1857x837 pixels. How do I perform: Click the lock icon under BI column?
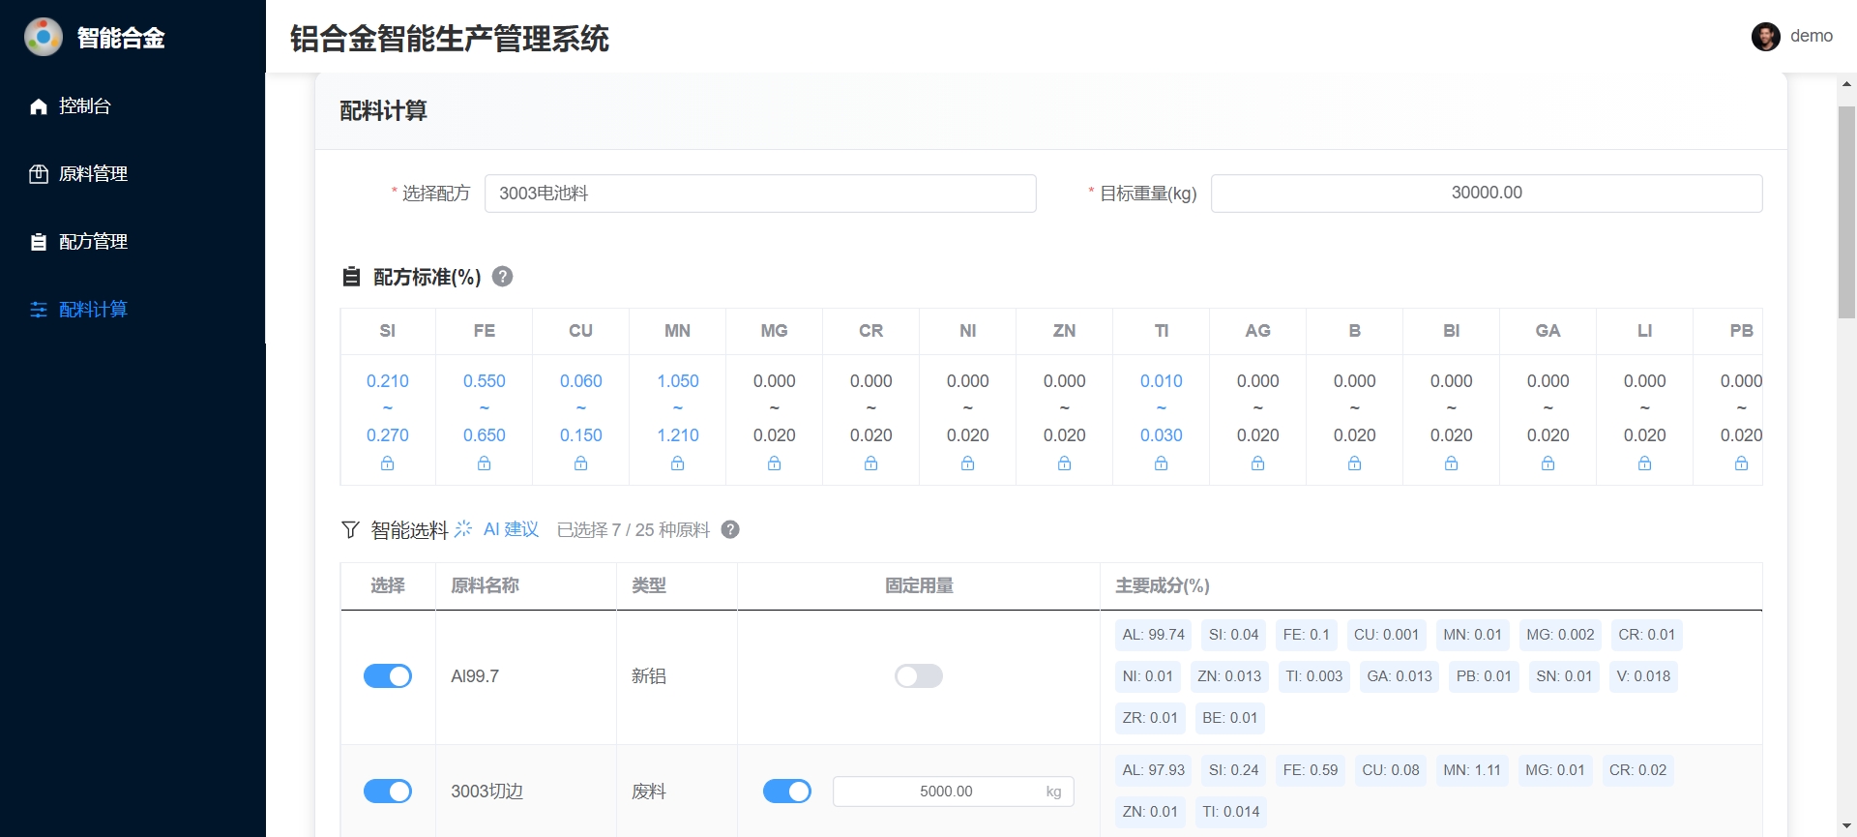coord(1451,463)
